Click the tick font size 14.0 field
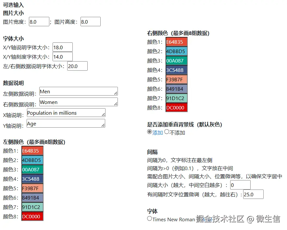 (x=62, y=56)
